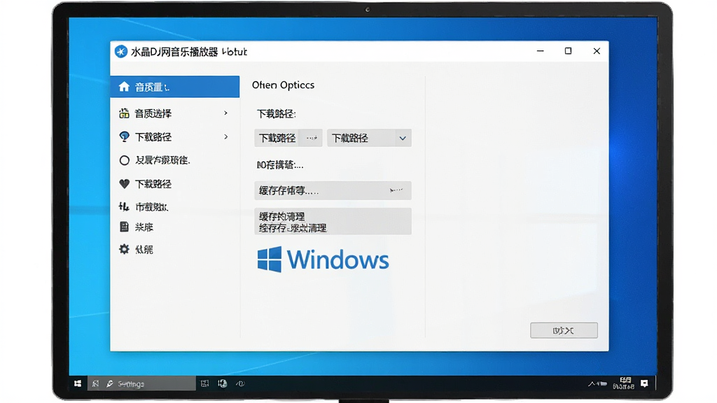This screenshot has width=717, height=403.
Task: Click the button at bottom right of dialog
Action: pyautogui.click(x=564, y=330)
